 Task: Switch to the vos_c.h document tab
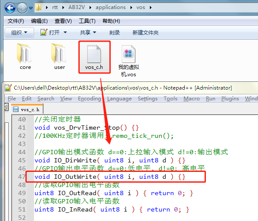point(27,109)
